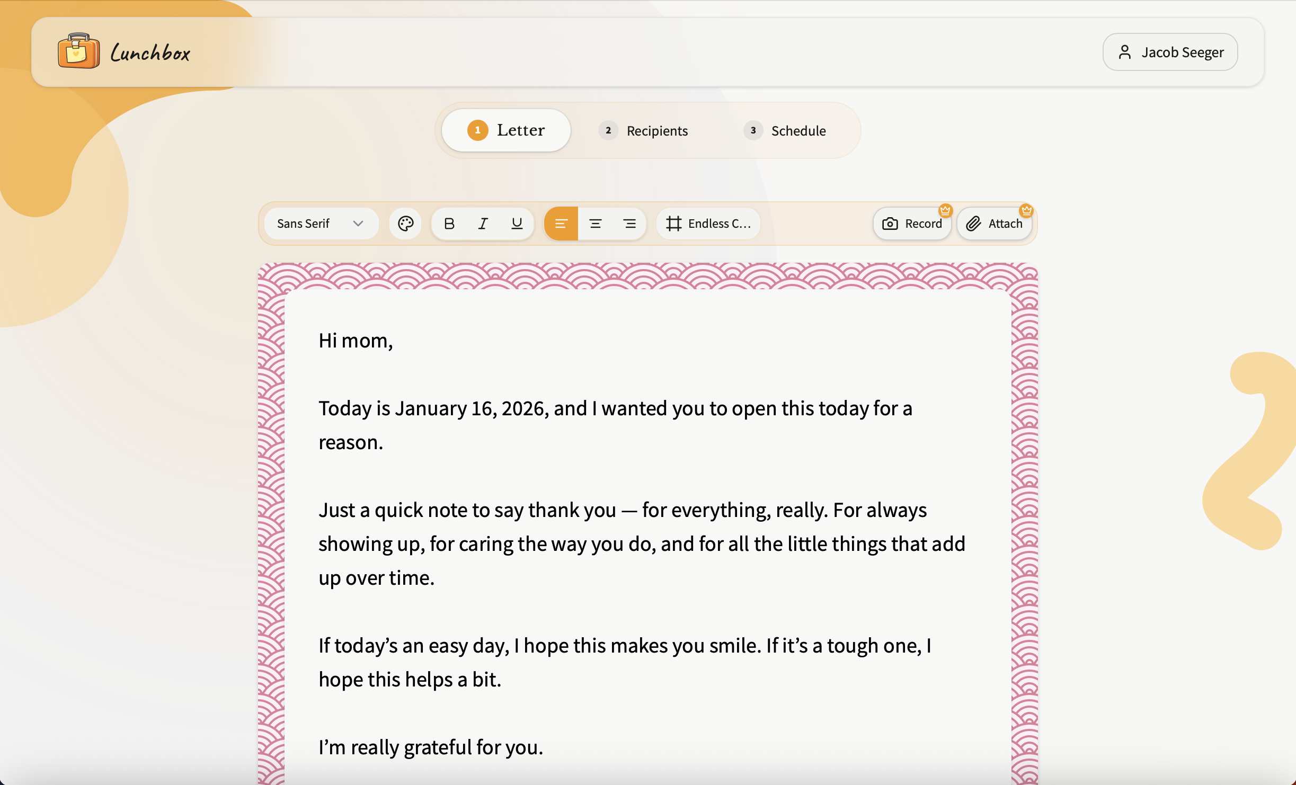The image size is (1296, 785).
Task: Expand the font family selector chevron
Action: coord(358,224)
